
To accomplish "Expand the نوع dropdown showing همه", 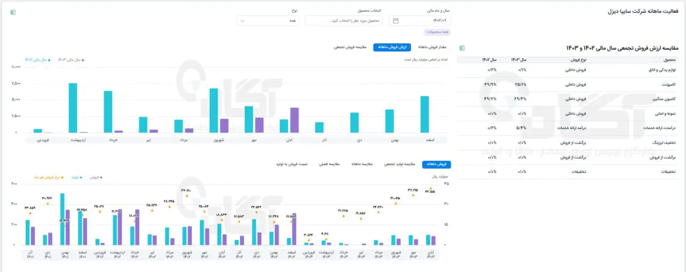I will pos(267,21).
